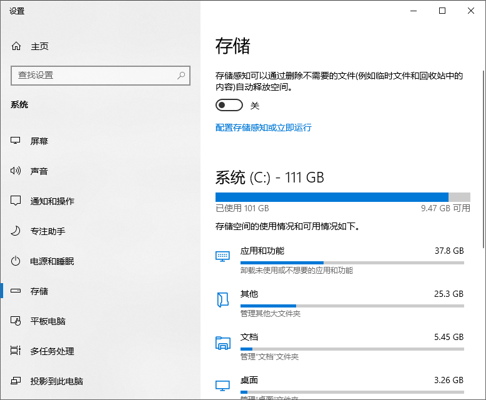
Task: Click the magnifier icon in search box
Action: tap(181, 76)
